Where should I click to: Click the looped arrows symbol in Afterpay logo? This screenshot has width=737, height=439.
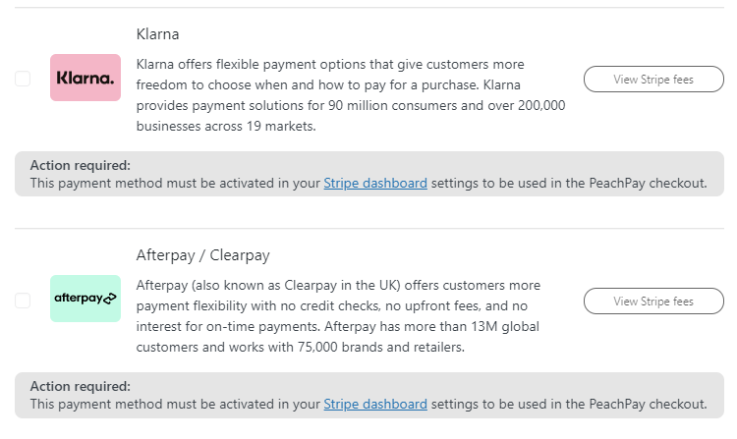tap(109, 299)
